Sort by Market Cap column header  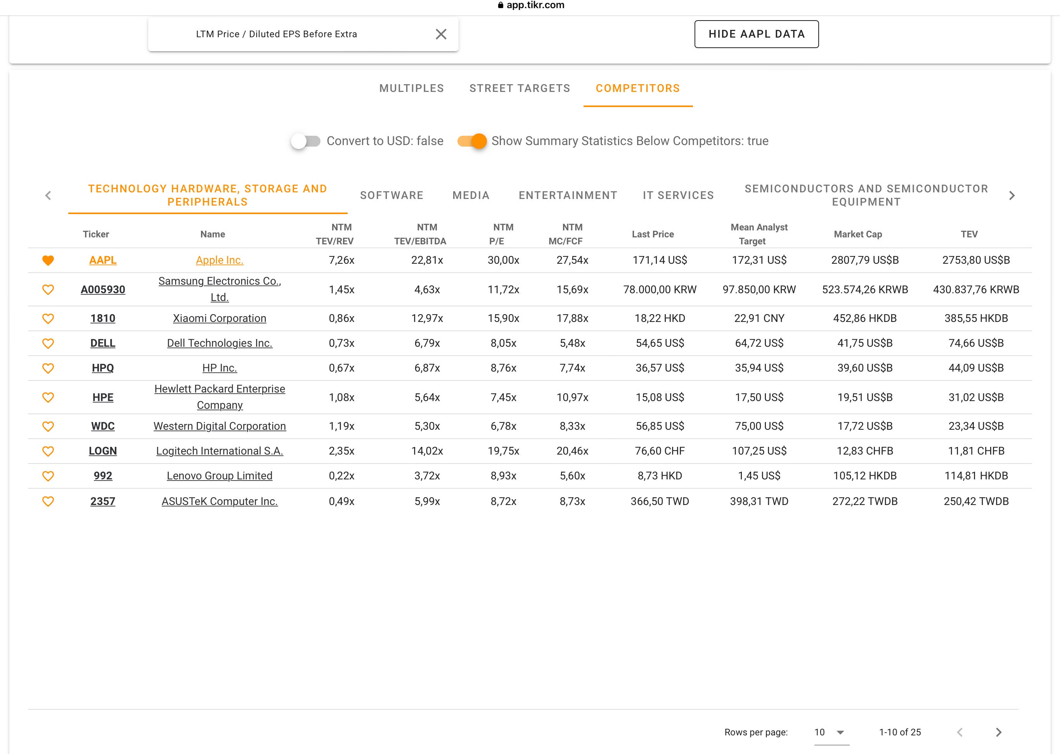point(858,235)
